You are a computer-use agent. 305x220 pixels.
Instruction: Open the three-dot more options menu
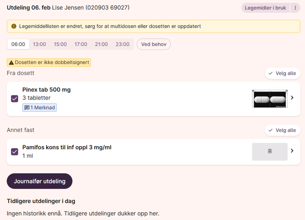(295, 8)
